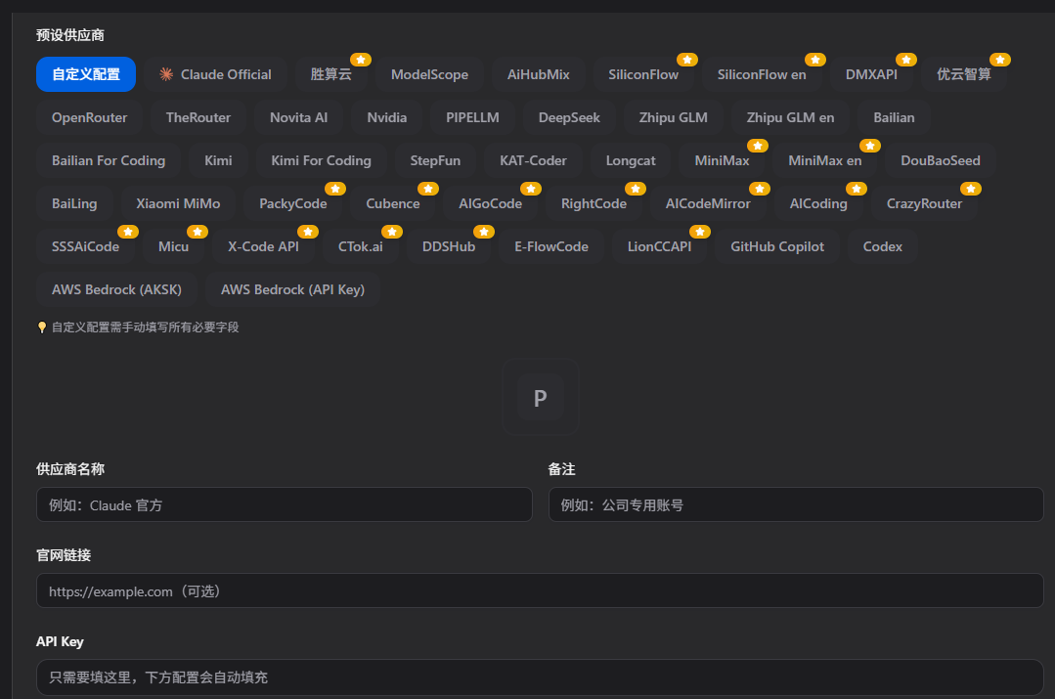Screen dimensions: 1055x699
Task: Select the RightCode preset
Action: [594, 203]
